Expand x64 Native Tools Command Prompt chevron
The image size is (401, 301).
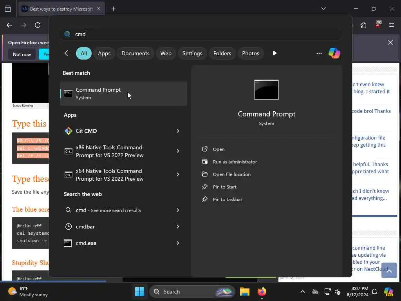coord(178,174)
